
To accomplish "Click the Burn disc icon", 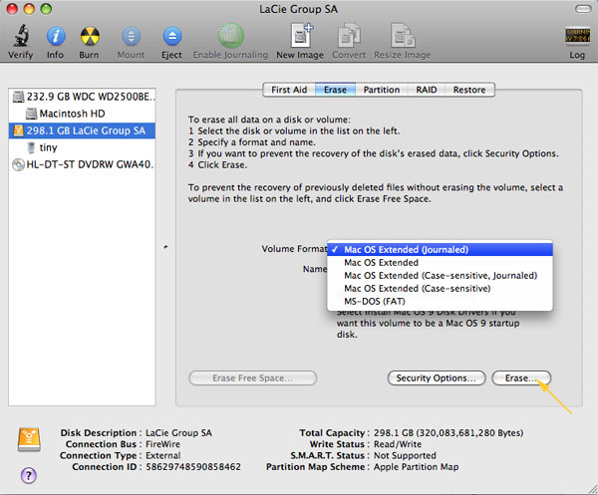I will pyautogui.click(x=90, y=36).
